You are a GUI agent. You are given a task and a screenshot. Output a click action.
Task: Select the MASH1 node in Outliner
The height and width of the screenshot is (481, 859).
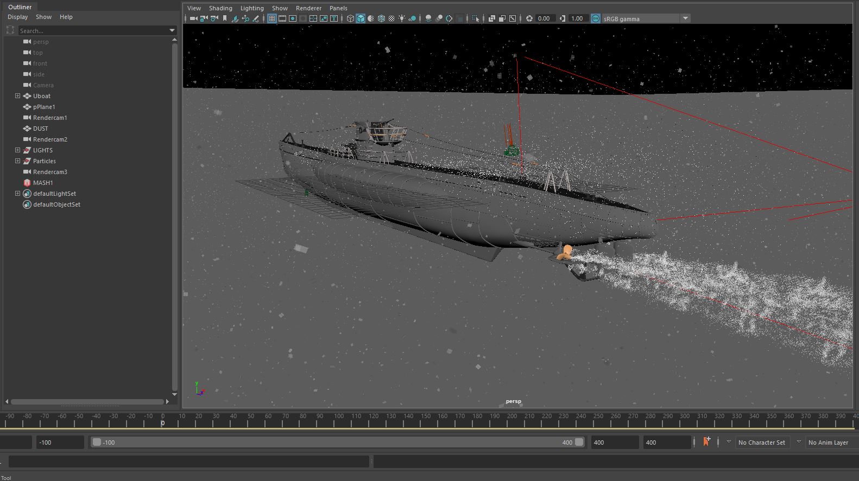[43, 183]
